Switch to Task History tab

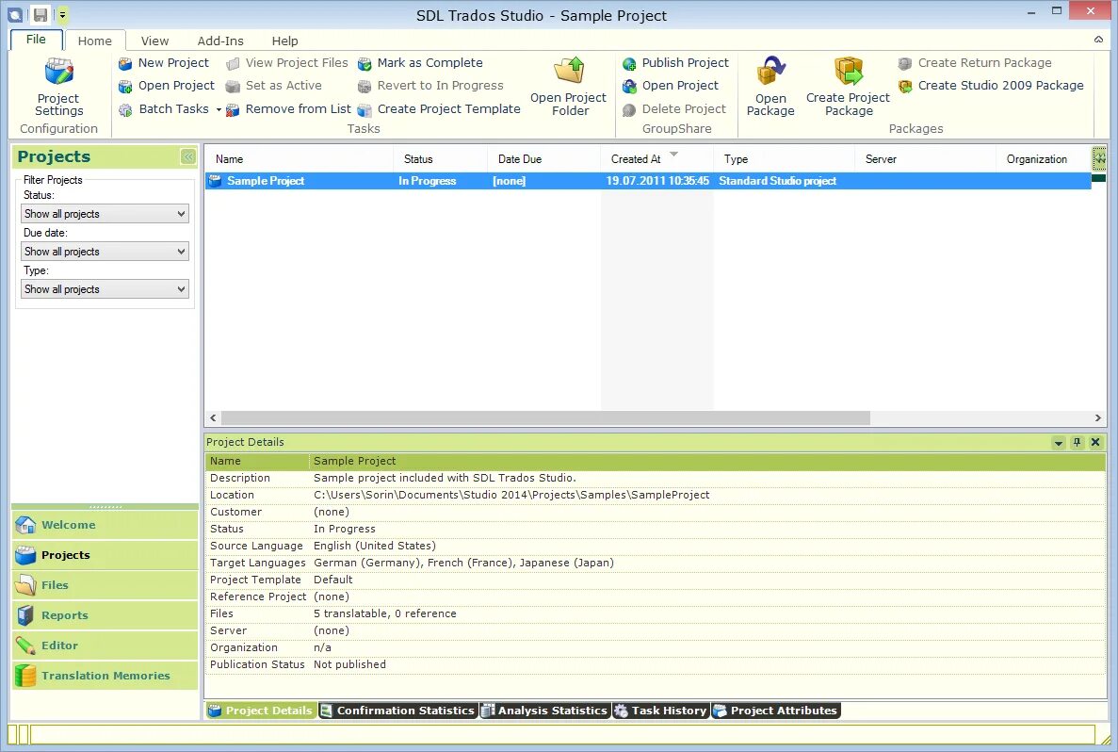(x=660, y=711)
